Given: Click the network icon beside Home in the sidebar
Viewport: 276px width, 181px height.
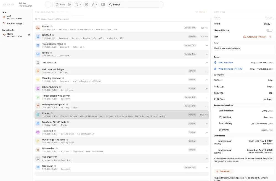Looking at the screenshot, I should coord(4,35).
